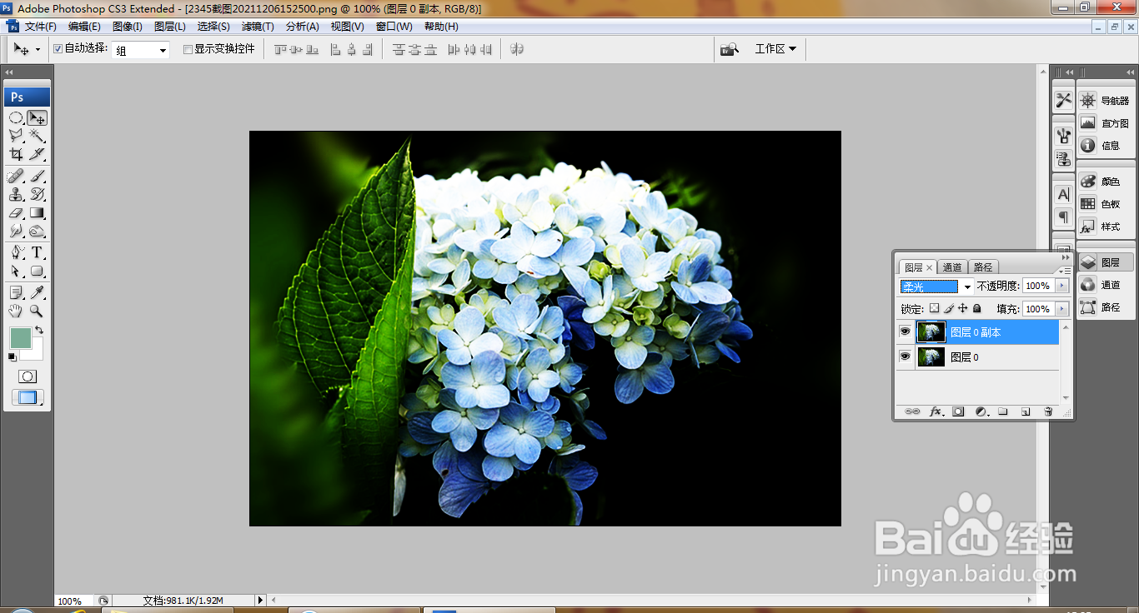Hide the 图层 0 副本 layer

point(905,332)
